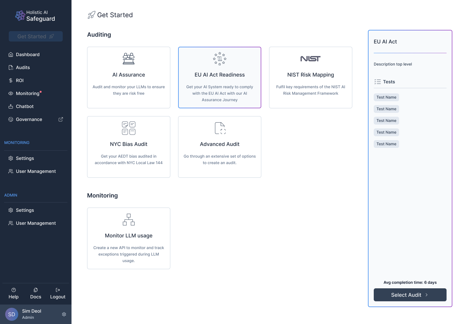The width and height of the screenshot is (468, 324).
Task: Open Monitoring with the notification dot
Action: coord(28,93)
